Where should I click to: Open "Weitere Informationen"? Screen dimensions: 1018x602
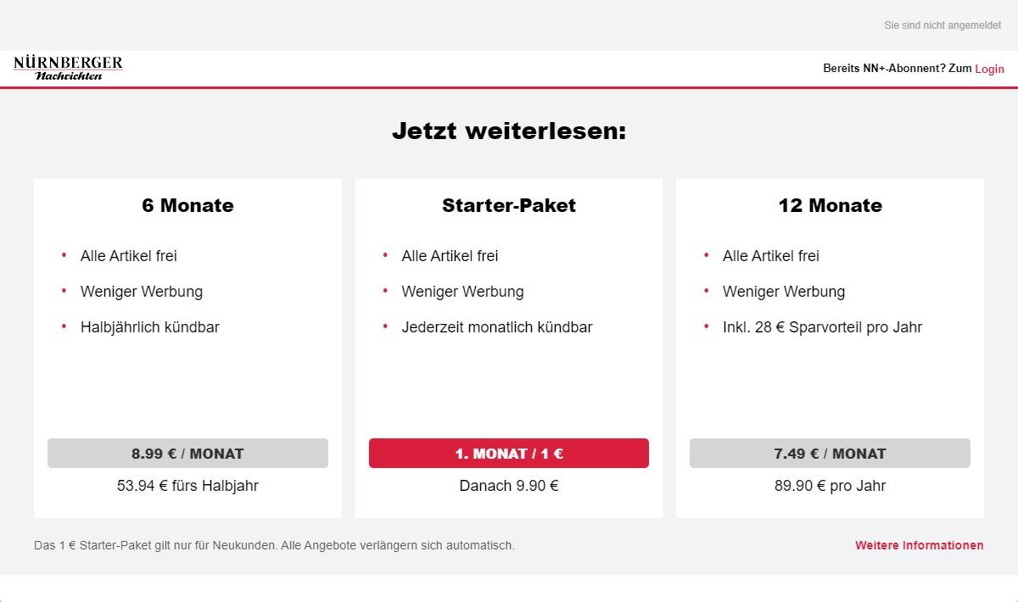(919, 545)
